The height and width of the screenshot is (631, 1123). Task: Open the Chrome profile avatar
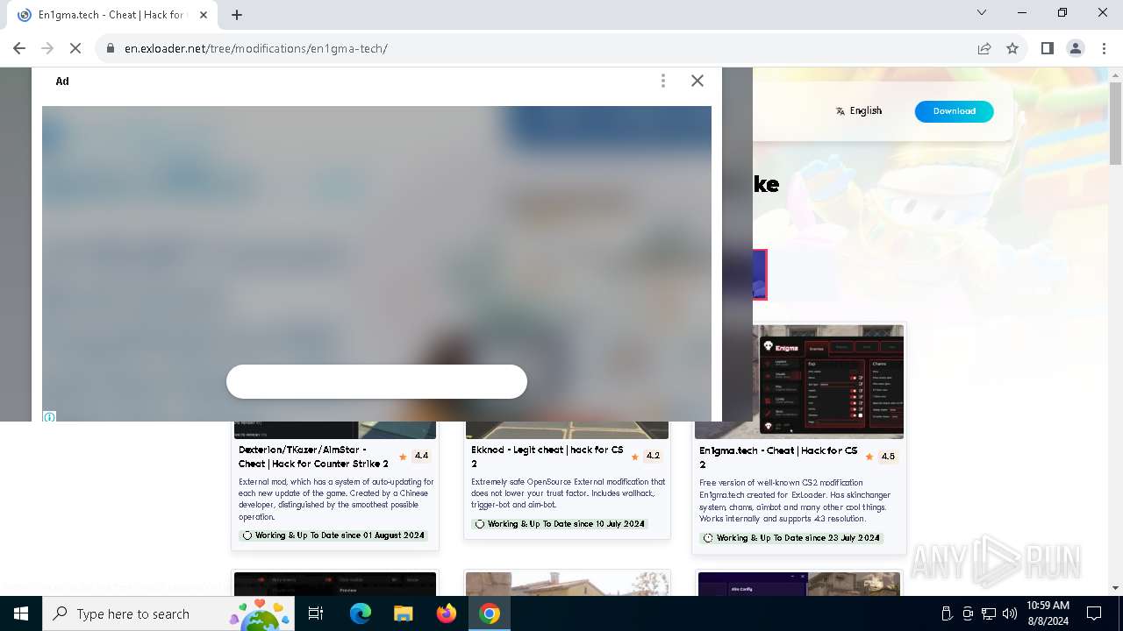(x=1076, y=48)
